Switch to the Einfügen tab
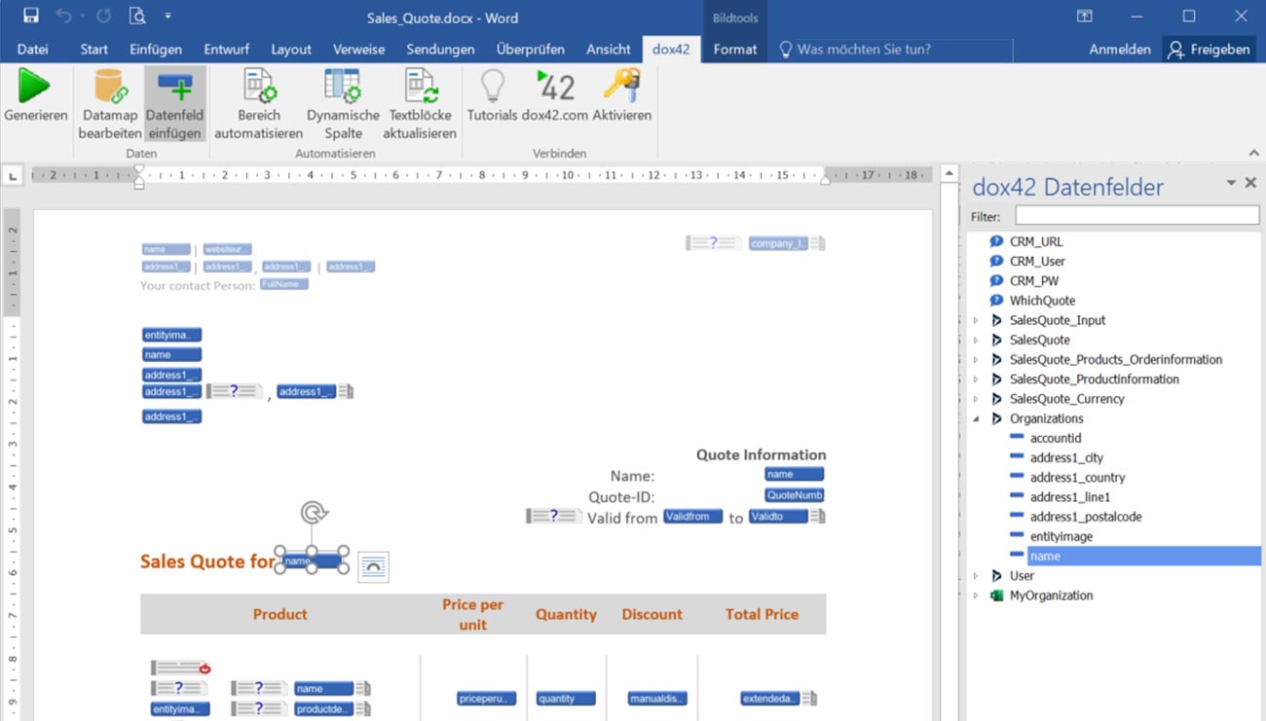Viewport: 1266px width, 721px height. 156,49
